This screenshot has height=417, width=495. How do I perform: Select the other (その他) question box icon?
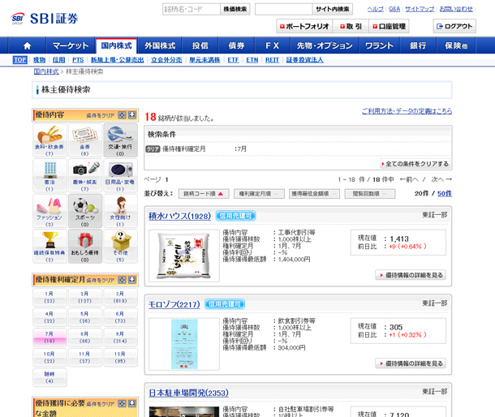coord(120,246)
